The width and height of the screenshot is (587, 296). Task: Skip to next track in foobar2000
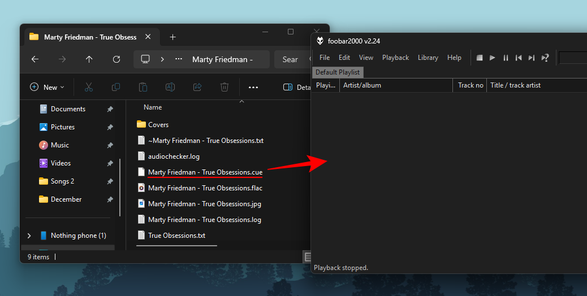click(532, 58)
